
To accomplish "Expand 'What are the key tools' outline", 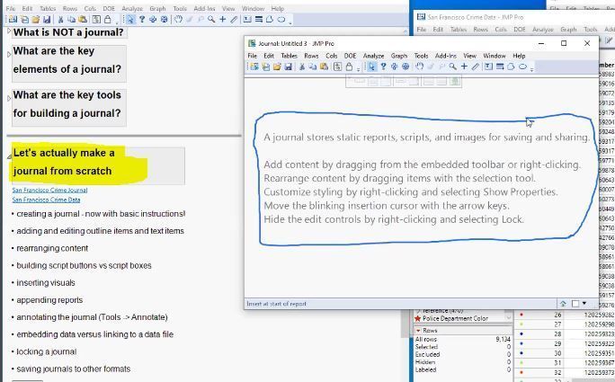I will point(9,99).
